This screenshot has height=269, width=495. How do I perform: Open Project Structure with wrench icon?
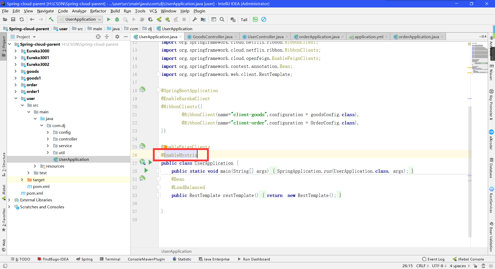coord(195,19)
